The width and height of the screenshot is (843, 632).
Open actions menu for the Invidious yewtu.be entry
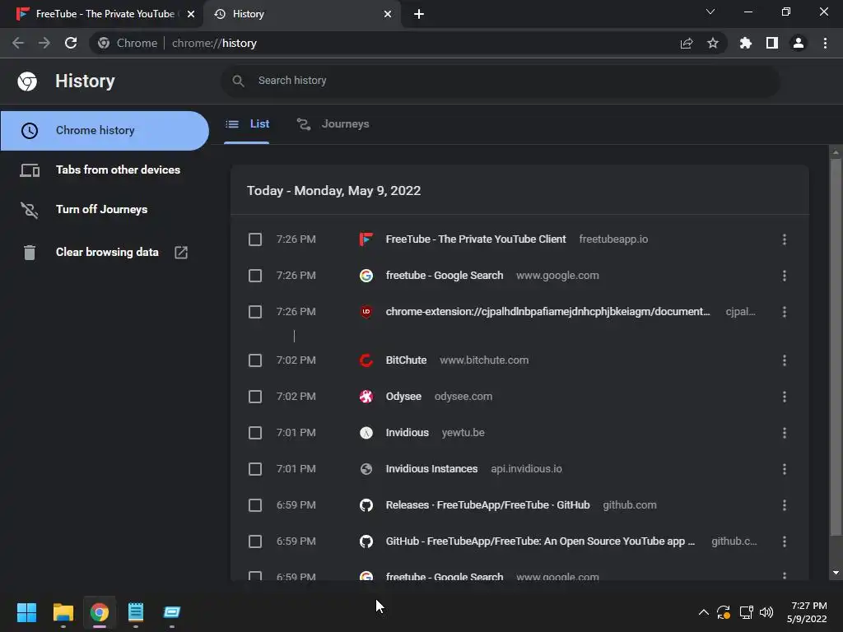[785, 433]
